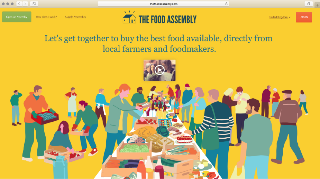Viewport: 320px width, 179px height.
Task: Click the Open an Assembly button
Action: pos(17,17)
